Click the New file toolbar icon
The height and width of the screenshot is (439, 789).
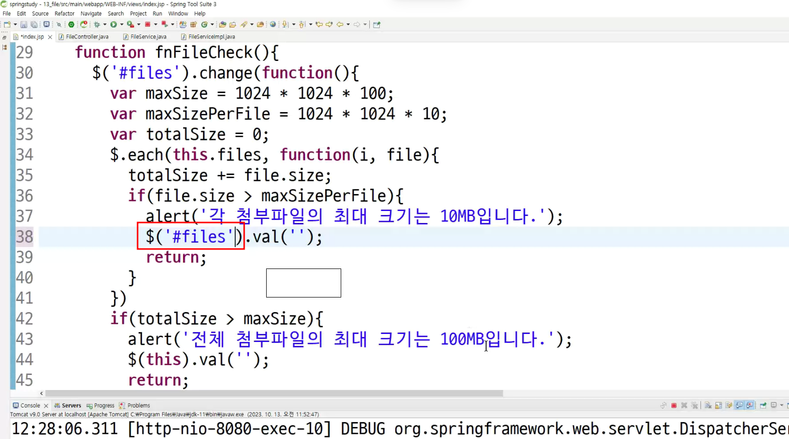click(x=7, y=24)
